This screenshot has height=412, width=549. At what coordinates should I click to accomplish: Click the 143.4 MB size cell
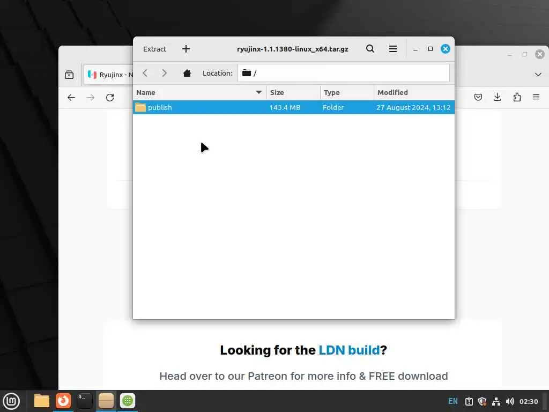pos(285,107)
